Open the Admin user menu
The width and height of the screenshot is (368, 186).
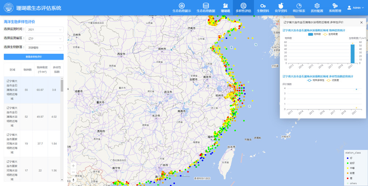pyautogui.click(x=355, y=8)
